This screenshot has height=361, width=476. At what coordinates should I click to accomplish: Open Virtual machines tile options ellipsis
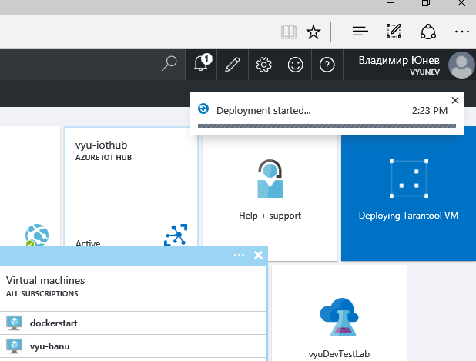coord(239,256)
